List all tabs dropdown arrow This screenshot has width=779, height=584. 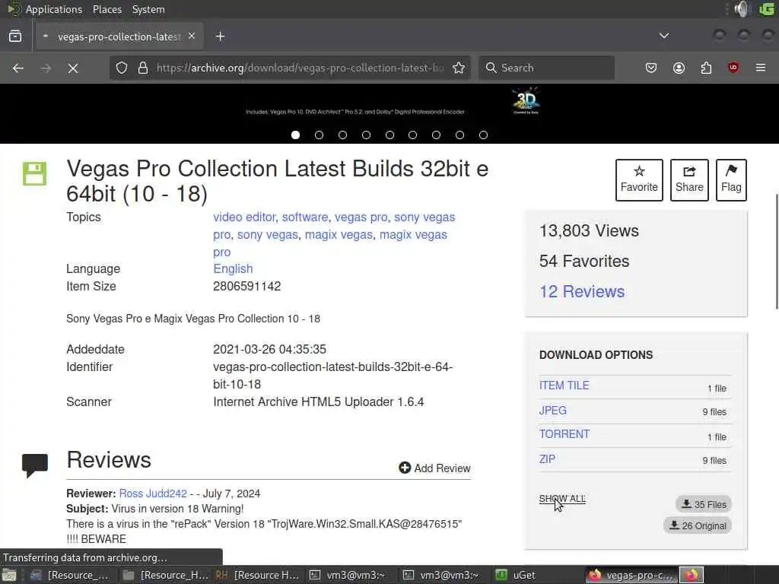click(x=663, y=36)
